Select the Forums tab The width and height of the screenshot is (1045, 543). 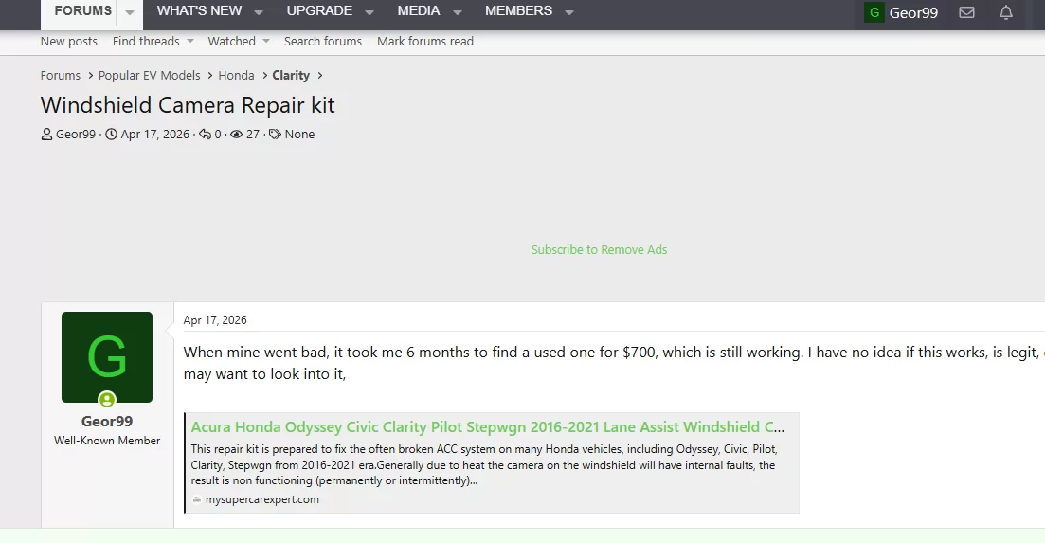82,11
